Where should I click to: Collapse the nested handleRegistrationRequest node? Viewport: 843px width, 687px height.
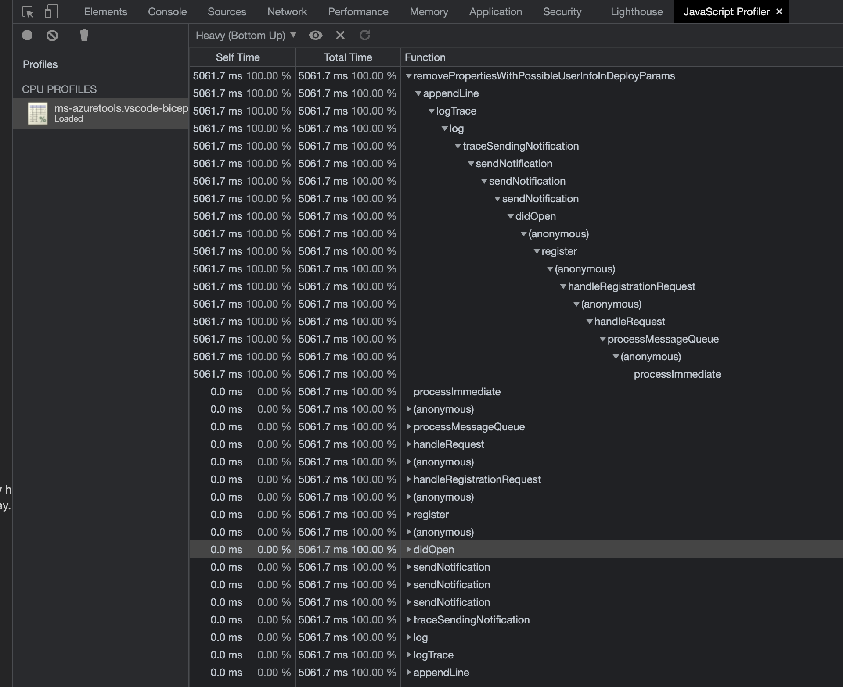[x=563, y=286]
